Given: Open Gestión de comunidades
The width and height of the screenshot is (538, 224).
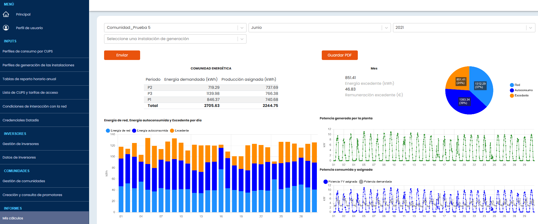Looking at the screenshot, I should point(24,181).
